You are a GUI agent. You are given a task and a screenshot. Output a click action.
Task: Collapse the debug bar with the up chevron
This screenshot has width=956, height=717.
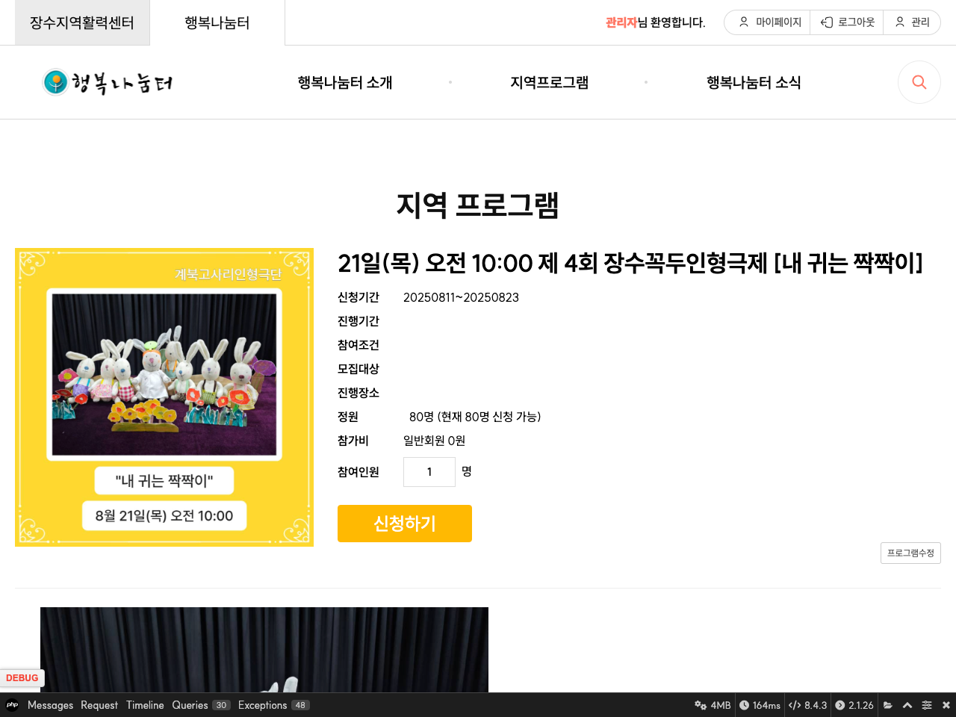pyautogui.click(x=907, y=704)
